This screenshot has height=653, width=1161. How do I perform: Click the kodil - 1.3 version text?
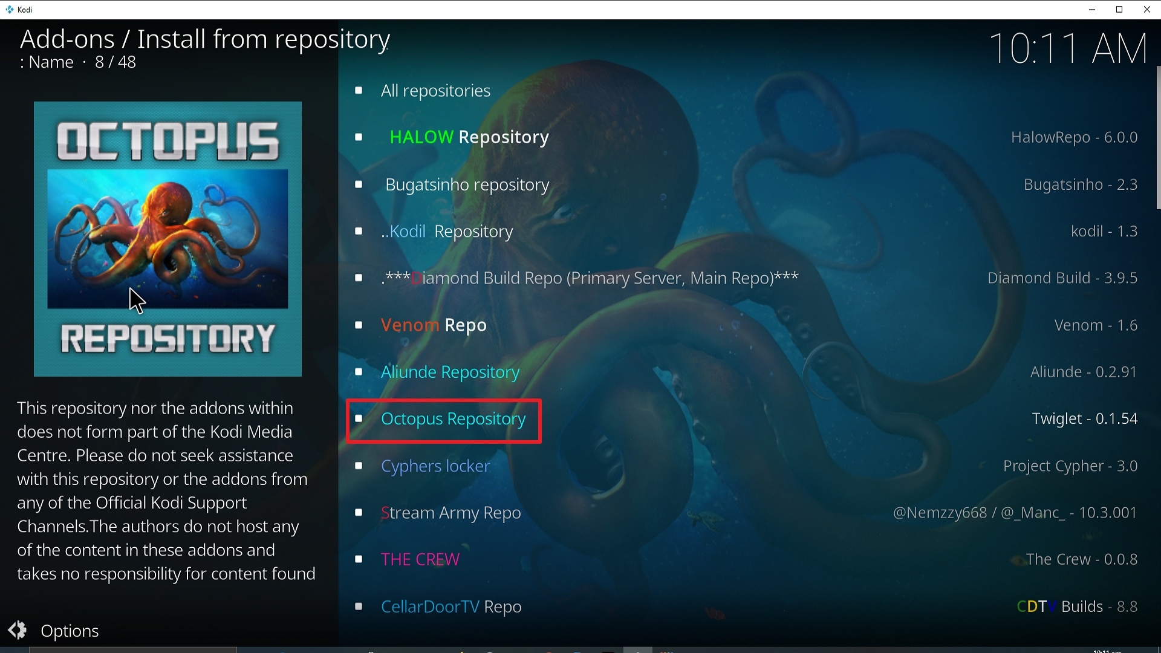point(1104,232)
